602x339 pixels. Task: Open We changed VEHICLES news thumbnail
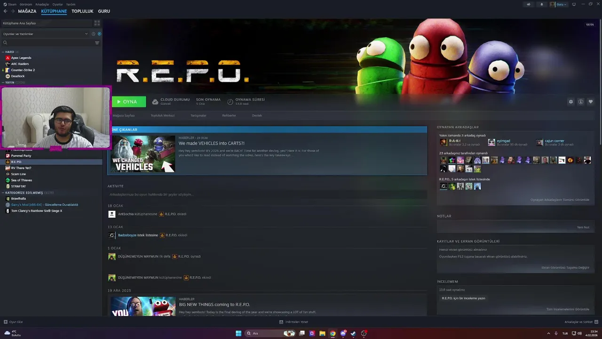143,154
